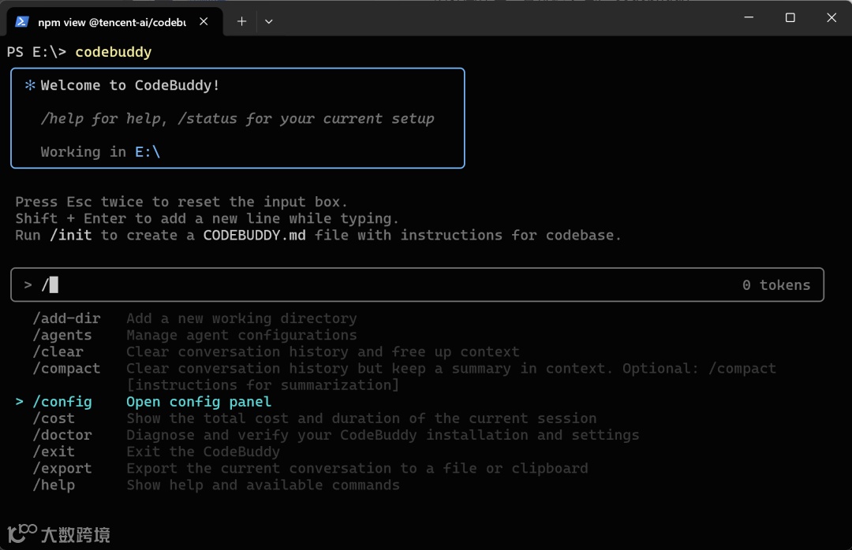Click the CODEBUDDY.md file name

pyautogui.click(x=254, y=235)
